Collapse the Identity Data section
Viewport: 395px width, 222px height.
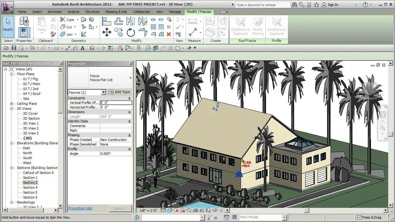coord(129,121)
